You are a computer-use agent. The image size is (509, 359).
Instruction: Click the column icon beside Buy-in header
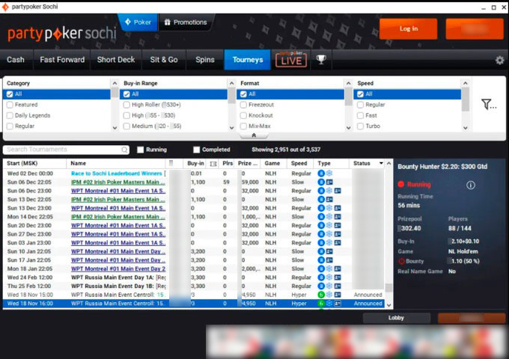(213, 163)
